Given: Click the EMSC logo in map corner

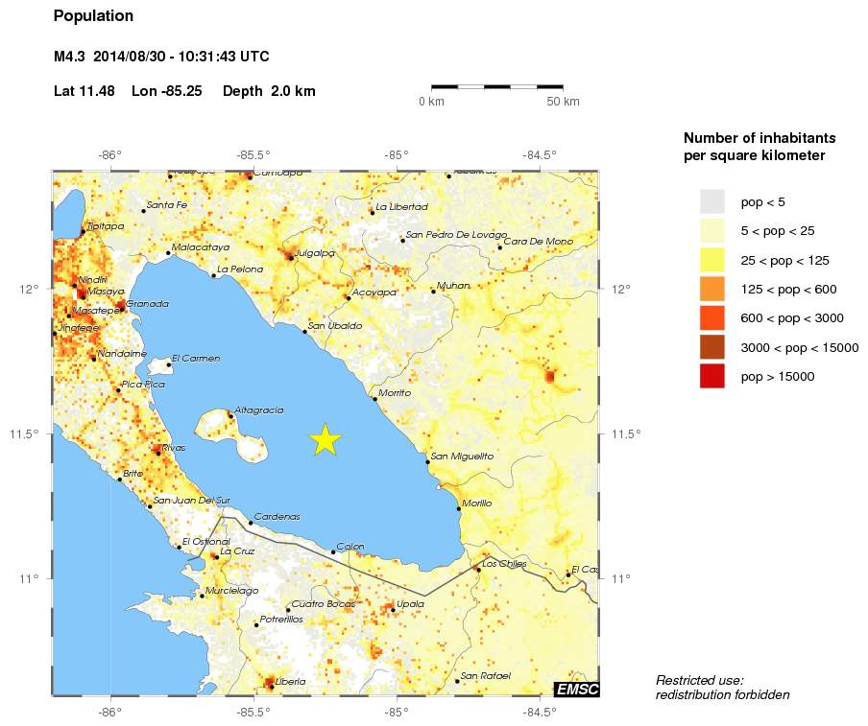Looking at the screenshot, I should [x=576, y=689].
